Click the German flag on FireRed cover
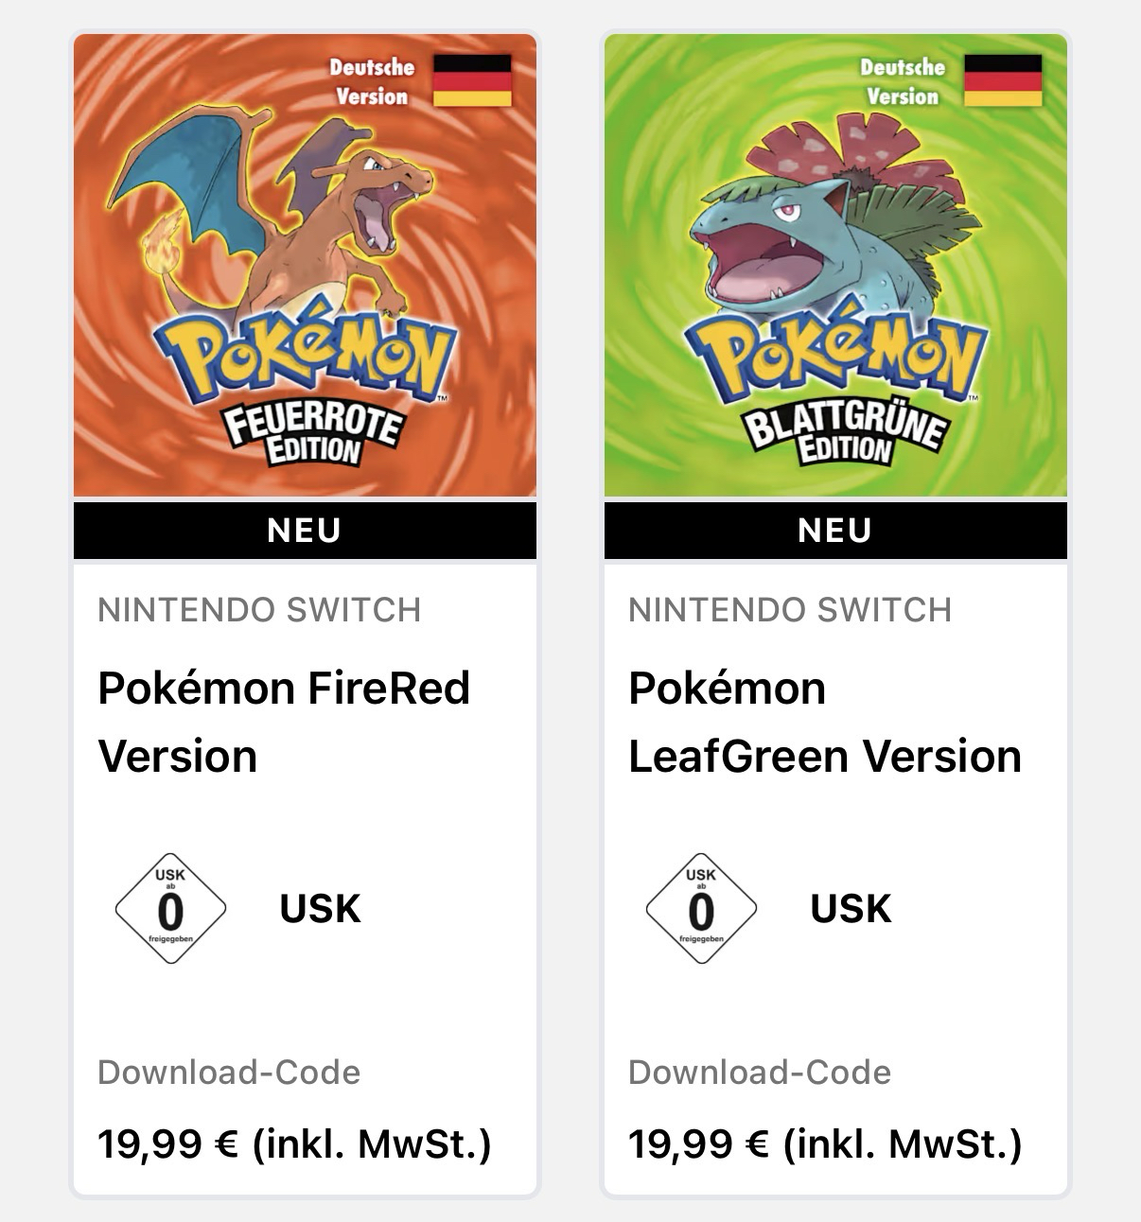 (x=472, y=80)
